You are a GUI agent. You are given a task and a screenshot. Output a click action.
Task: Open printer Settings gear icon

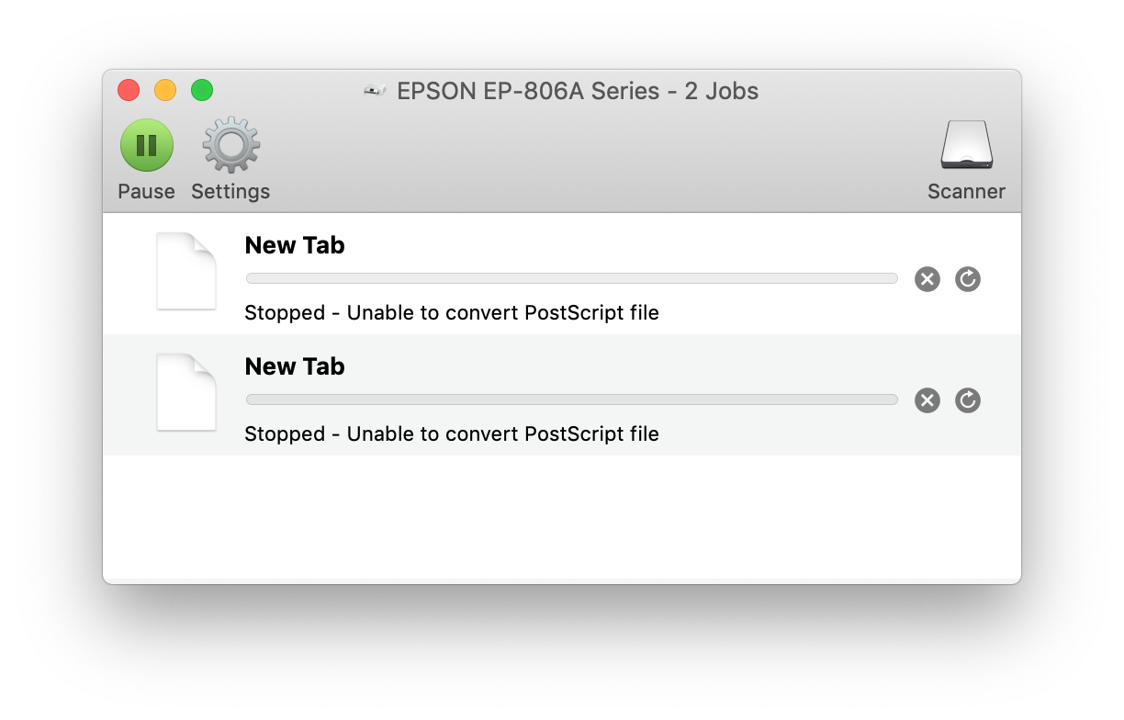230,145
